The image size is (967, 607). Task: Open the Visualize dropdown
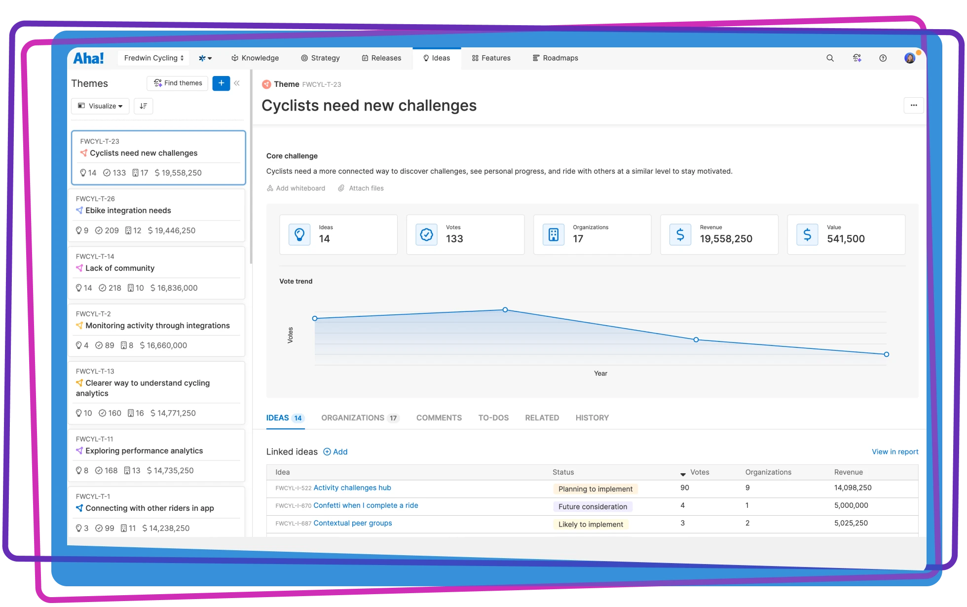pos(100,106)
